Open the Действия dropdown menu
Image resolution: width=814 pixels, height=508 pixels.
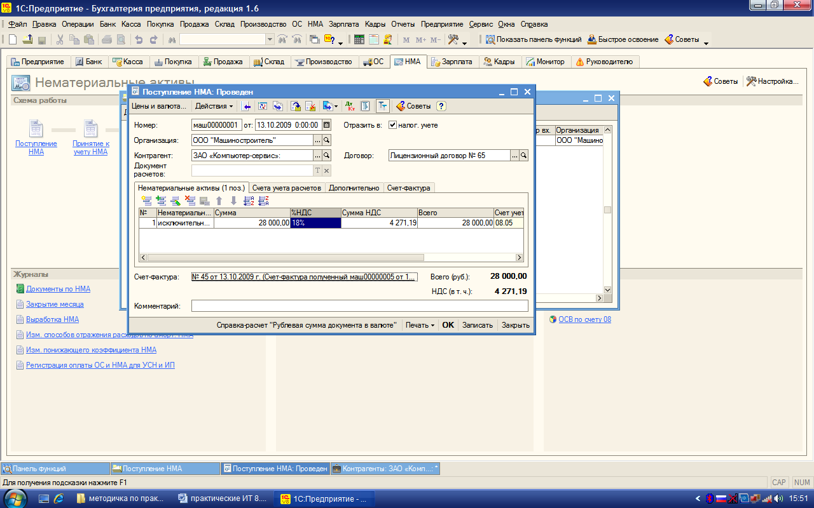tap(214, 106)
